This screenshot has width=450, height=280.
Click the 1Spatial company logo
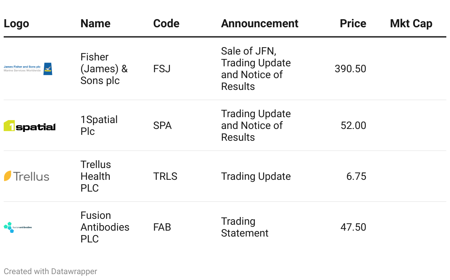(x=30, y=126)
